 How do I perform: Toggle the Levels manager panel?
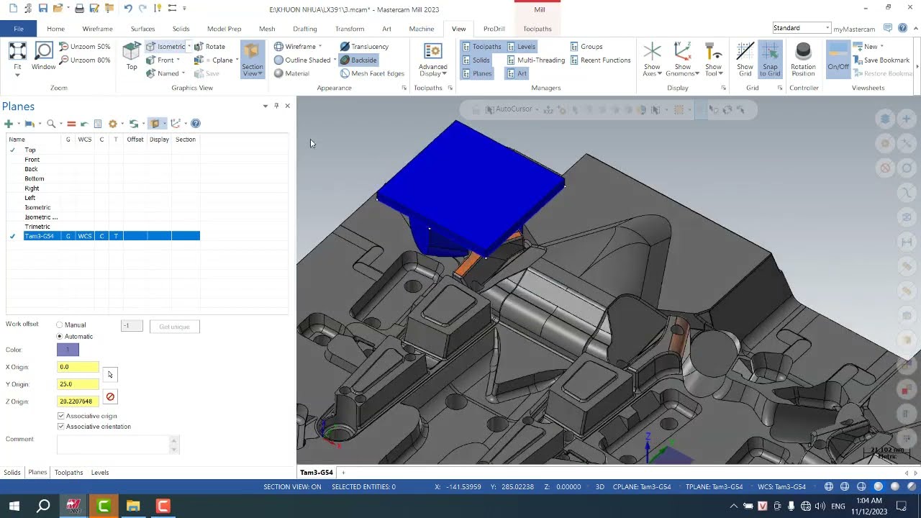[522, 47]
